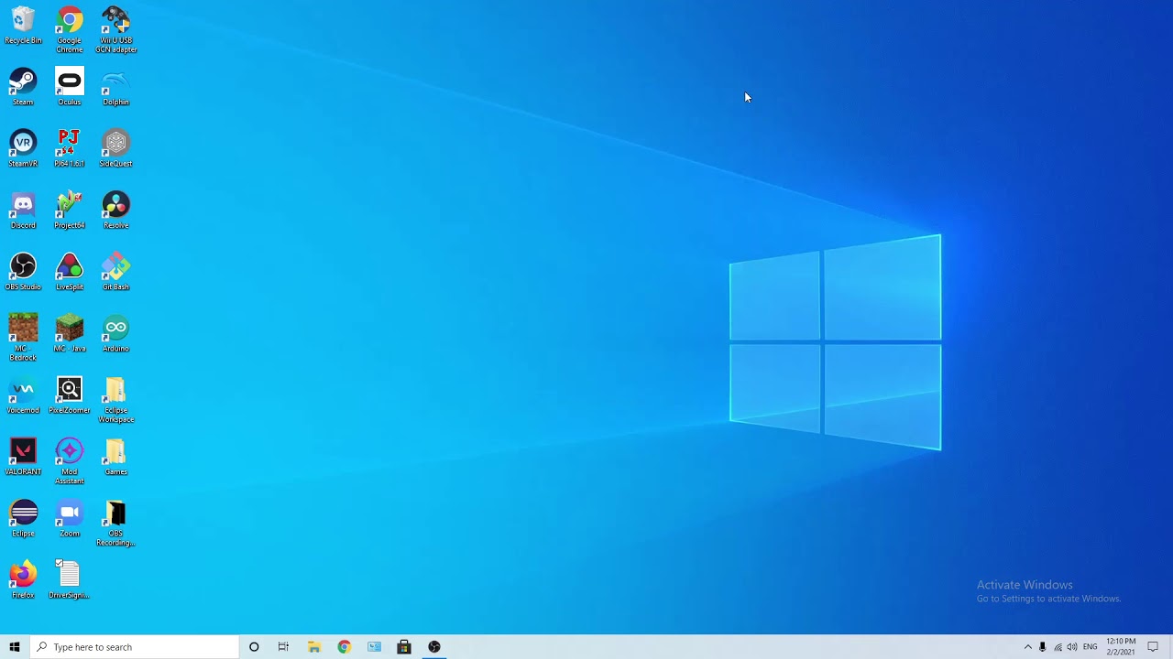This screenshot has width=1173, height=659.
Task: Open File Explorer from the taskbar
Action: (x=313, y=647)
